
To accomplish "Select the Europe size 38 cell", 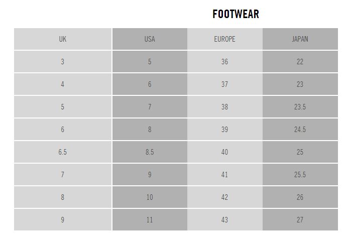I will click(225, 107).
